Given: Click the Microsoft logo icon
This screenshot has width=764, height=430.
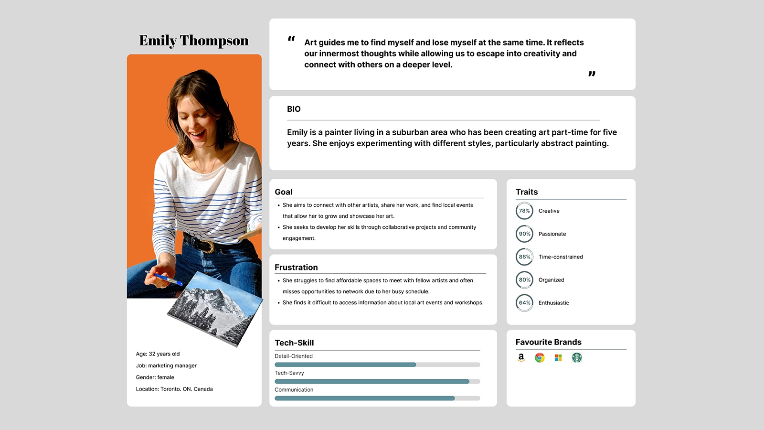Looking at the screenshot, I should pos(558,358).
